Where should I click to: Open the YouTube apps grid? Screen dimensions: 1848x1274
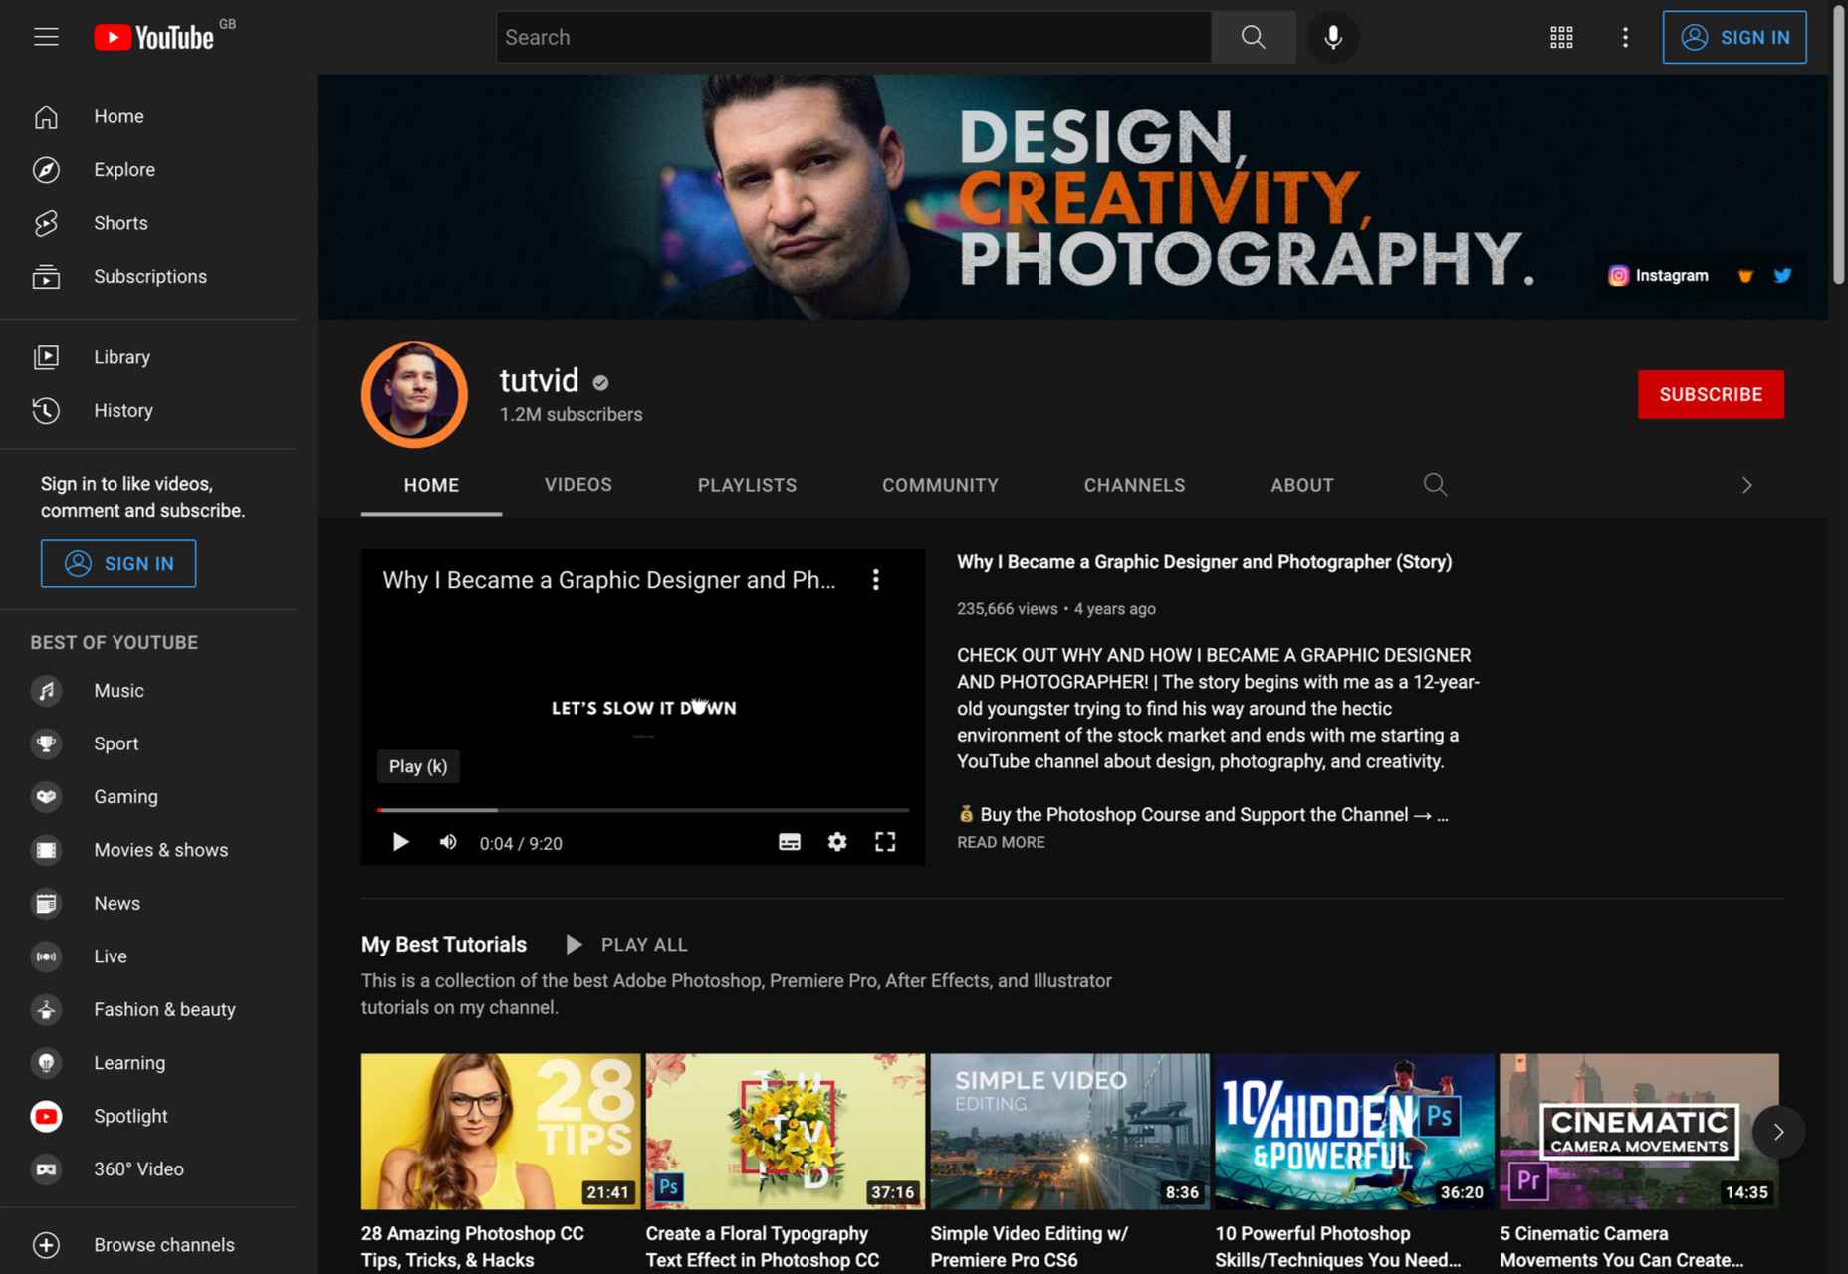(1561, 37)
